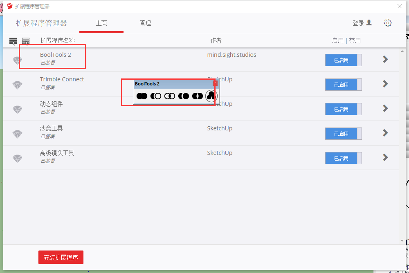Close the floating BoolTools 2 toolbar

215,83
